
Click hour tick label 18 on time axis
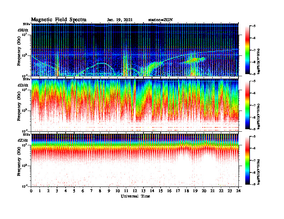click(186, 191)
